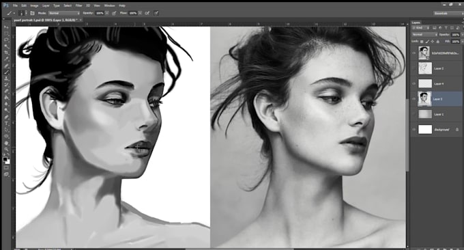
Task: Select the Rectangular Marquee tool
Action: coord(6,33)
